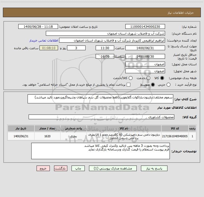Screen dimensions: 204x197
Task: Click the جزئیات اطلاعات نیاز header title
Action: 181,13
